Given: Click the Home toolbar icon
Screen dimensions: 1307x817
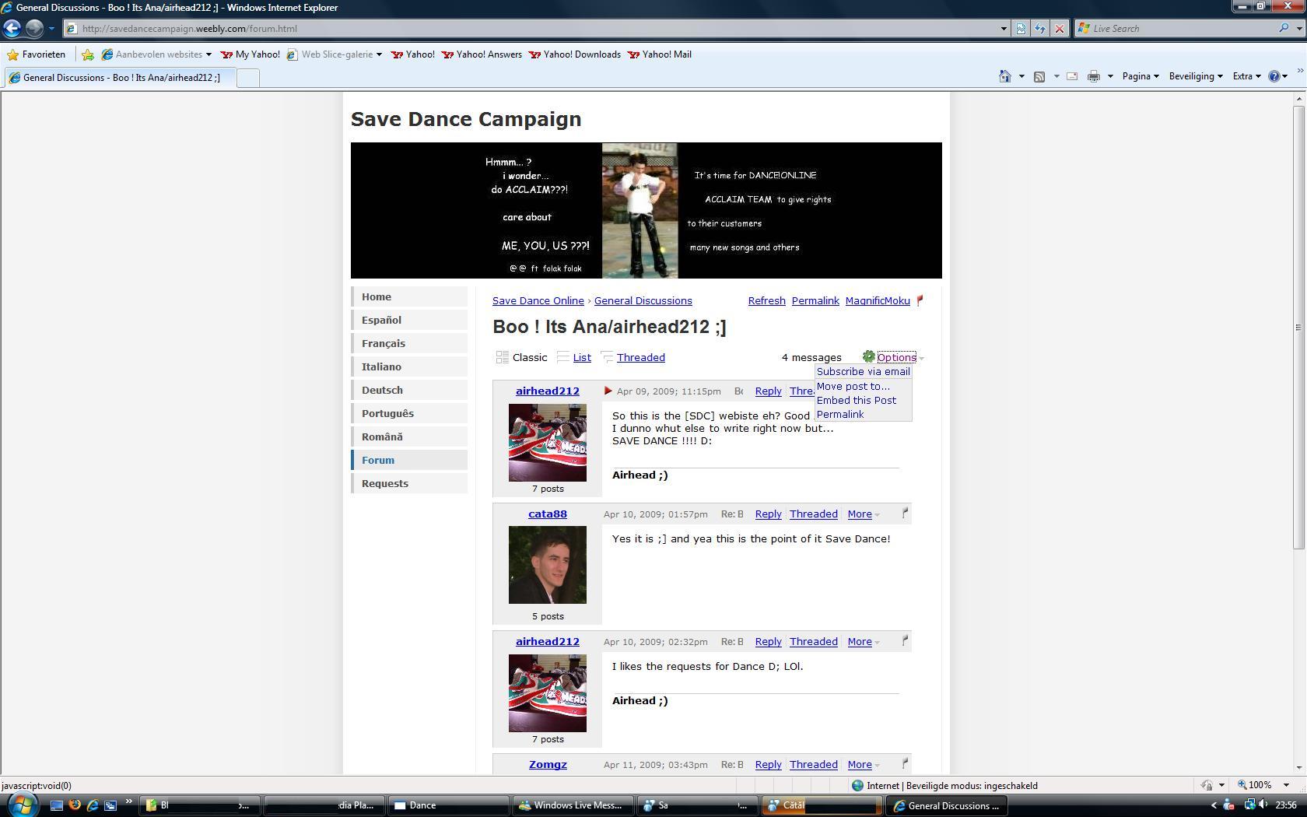Looking at the screenshot, I should 1004,76.
